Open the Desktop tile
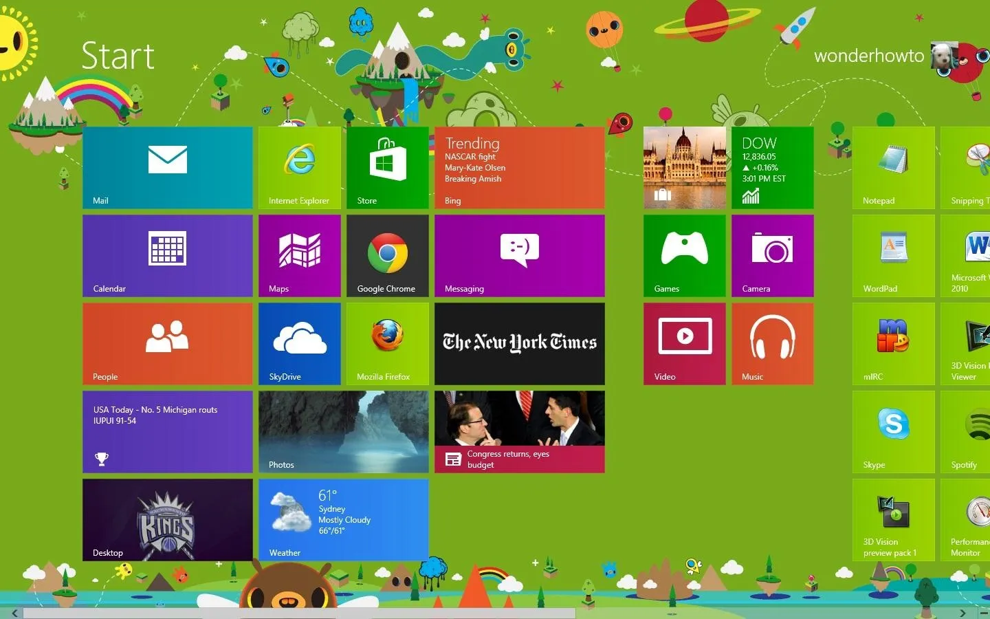Image resolution: width=990 pixels, height=619 pixels. [x=168, y=520]
